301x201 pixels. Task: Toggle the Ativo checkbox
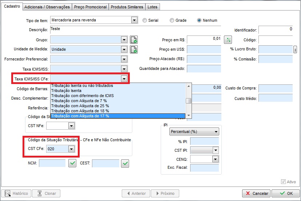coord(284,181)
